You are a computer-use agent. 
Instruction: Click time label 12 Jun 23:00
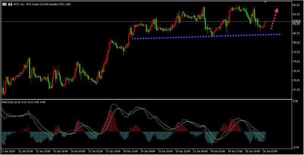pyautogui.click(x=43, y=151)
